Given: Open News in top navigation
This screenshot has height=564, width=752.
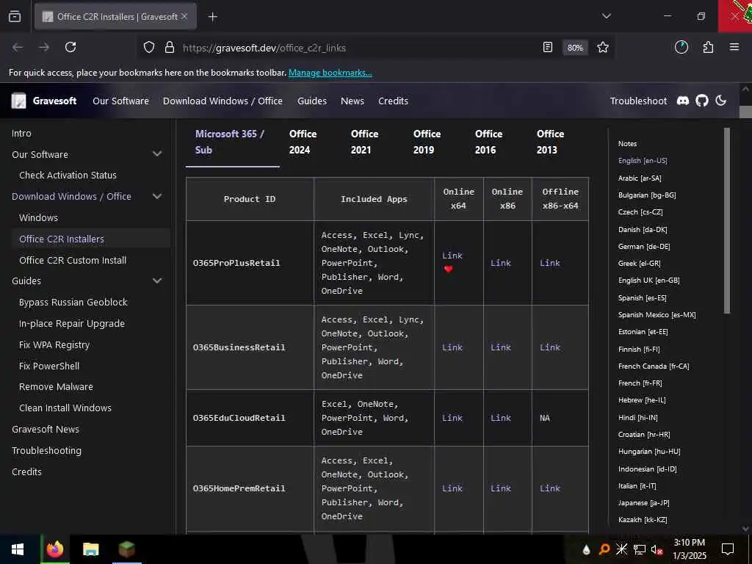Looking at the screenshot, I should point(352,101).
